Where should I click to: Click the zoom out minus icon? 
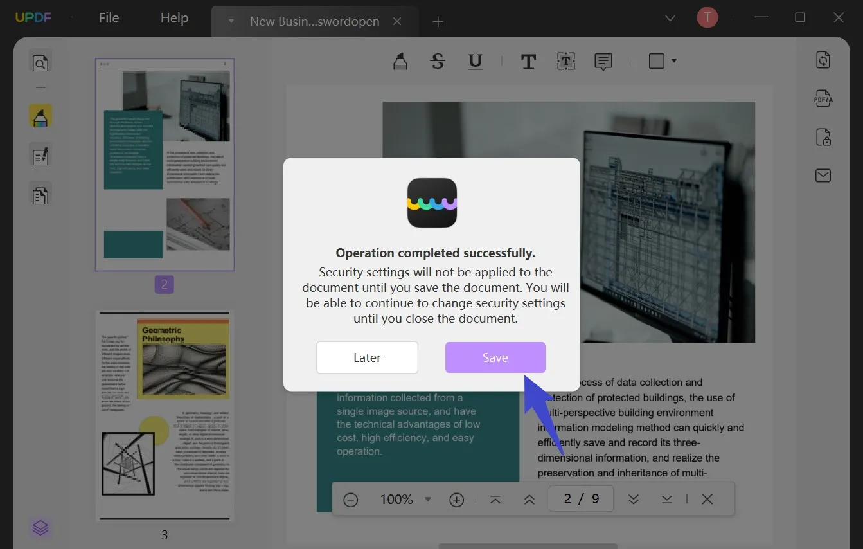pos(351,500)
